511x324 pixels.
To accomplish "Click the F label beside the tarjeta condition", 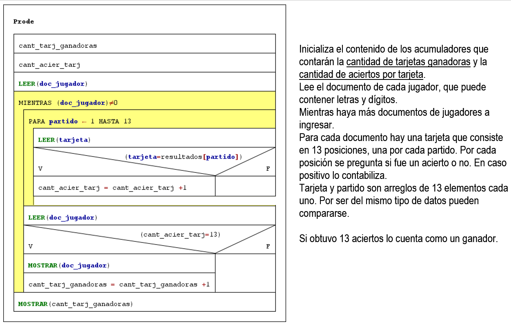I will click(x=268, y=168).
